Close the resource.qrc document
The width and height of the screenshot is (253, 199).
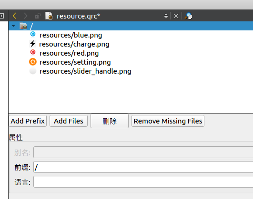(x=176, y=16)
